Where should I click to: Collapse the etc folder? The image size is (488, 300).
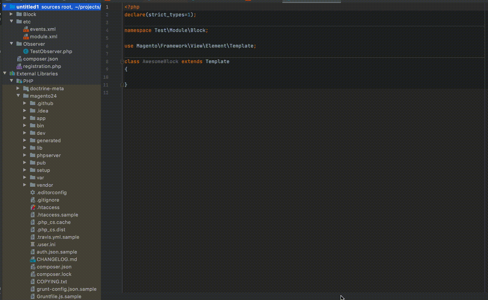coord(11,22)
